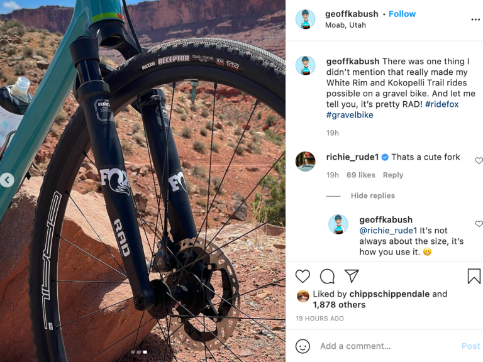Open the emoji picker smiley icon
Image resolution: width=483 pixels, height=362 pixels.
tap(303, 346)
